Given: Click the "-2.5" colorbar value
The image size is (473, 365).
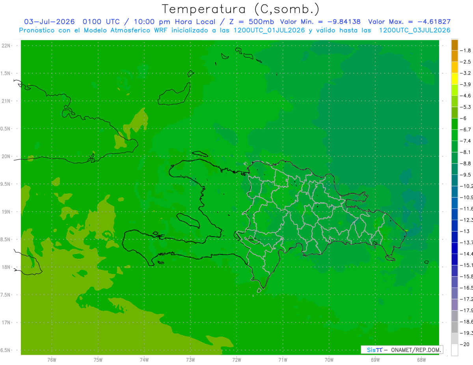Looking at the screenshot, I should point(466,62).
